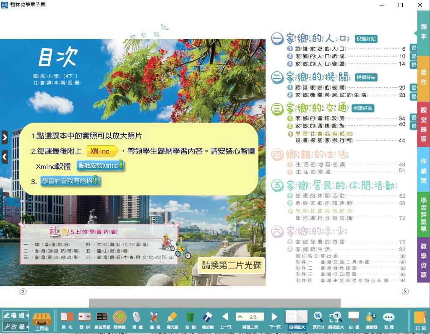This screenshot has width=430, height=334.
Task: Open the 白板 whiteboard
Action: coord(354,320)
